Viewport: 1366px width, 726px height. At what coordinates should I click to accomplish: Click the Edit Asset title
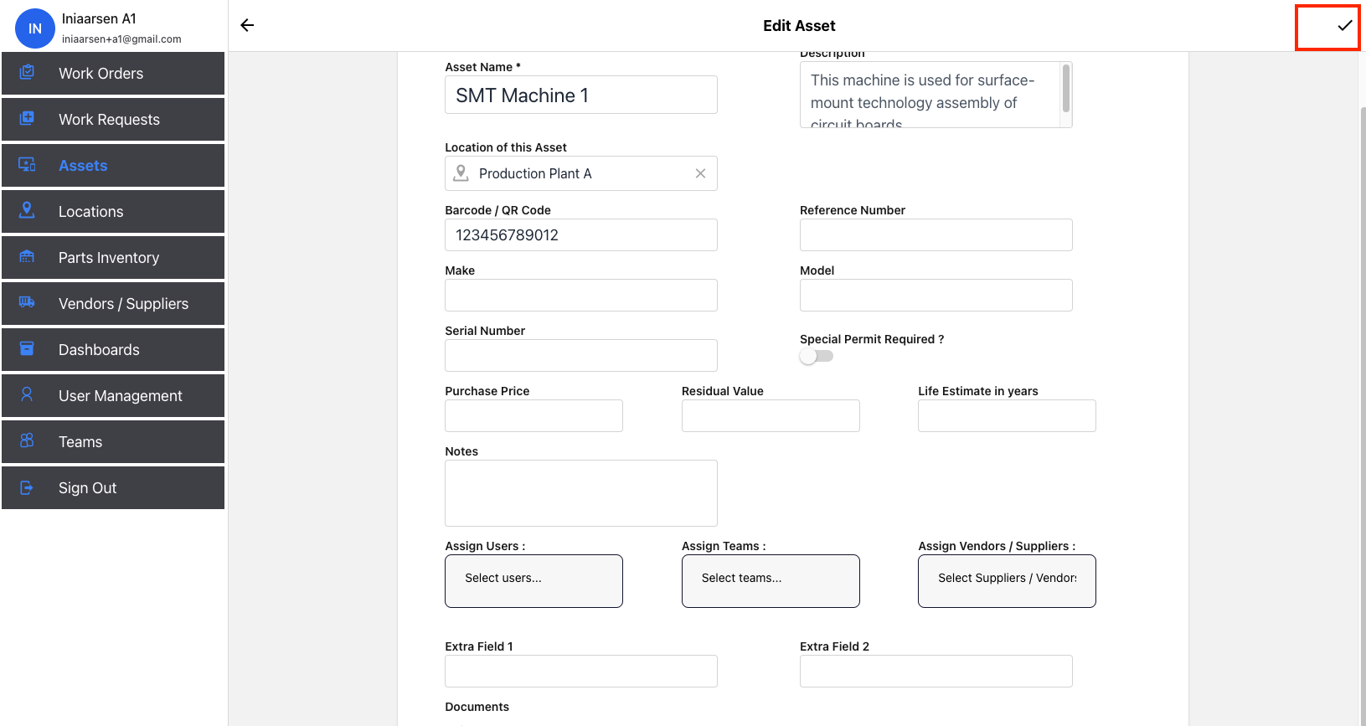(799, 26)
